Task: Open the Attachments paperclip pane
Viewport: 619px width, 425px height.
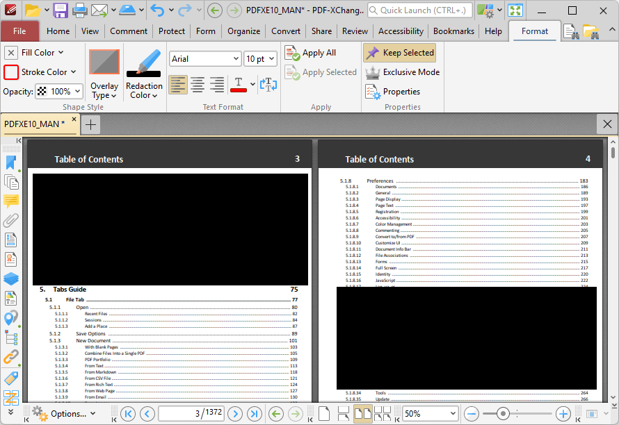Action: point(11,220)
